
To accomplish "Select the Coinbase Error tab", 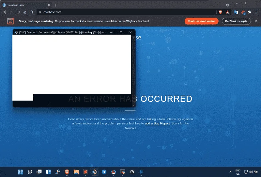I will 27,5.
